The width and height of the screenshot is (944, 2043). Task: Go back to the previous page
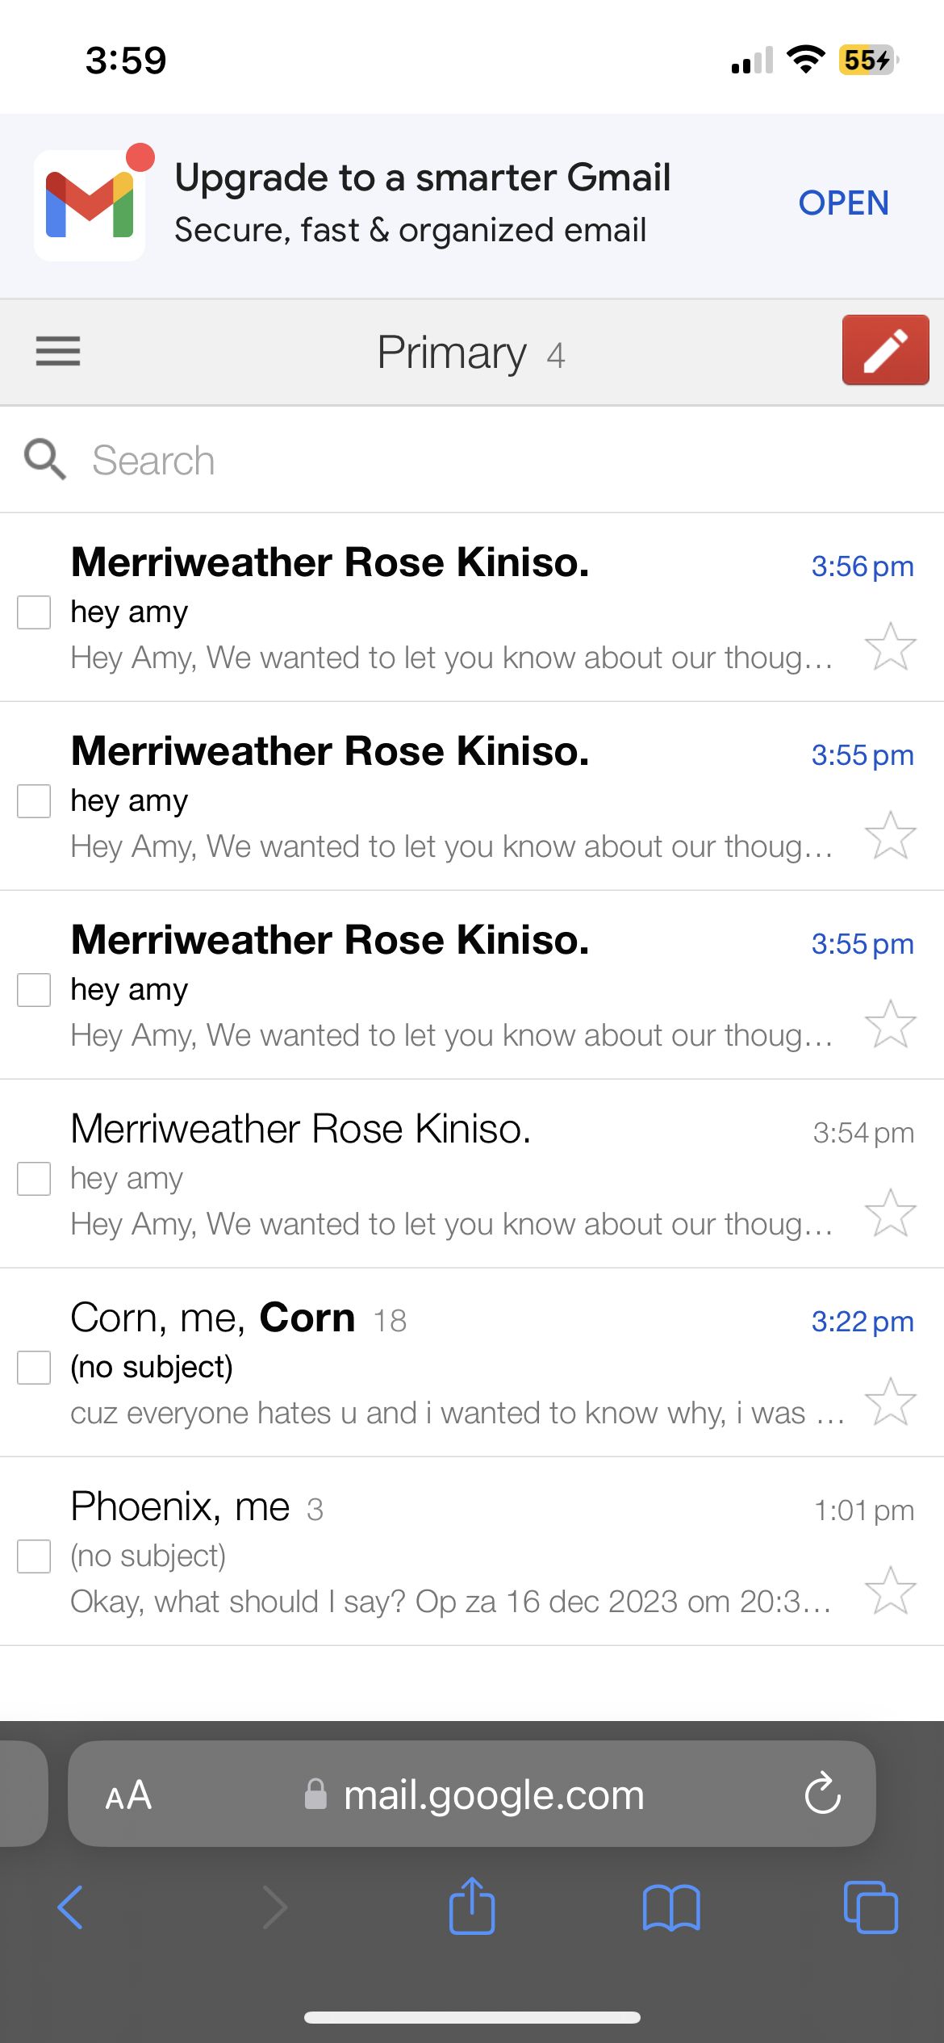click(71, 1907)
